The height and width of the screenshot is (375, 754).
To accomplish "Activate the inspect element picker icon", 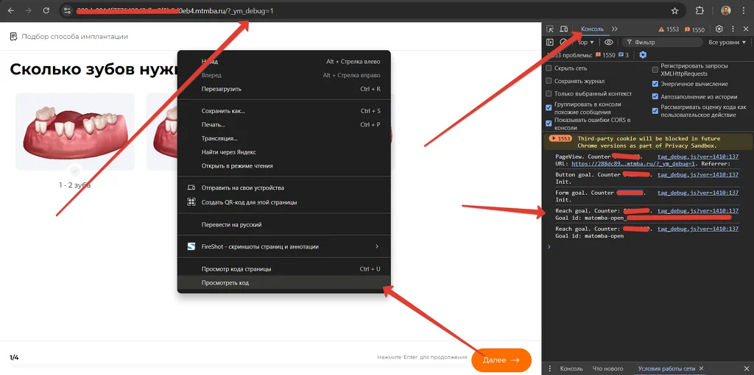I will click(550, 29).
